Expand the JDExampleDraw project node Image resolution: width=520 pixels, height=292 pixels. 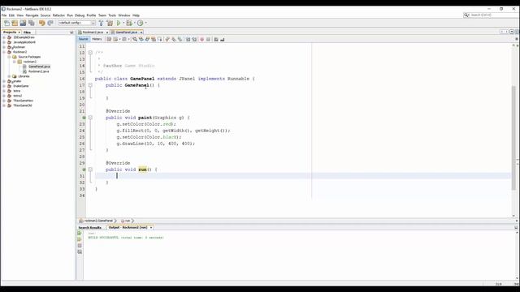pyautogui.click(x=4, y=37)
